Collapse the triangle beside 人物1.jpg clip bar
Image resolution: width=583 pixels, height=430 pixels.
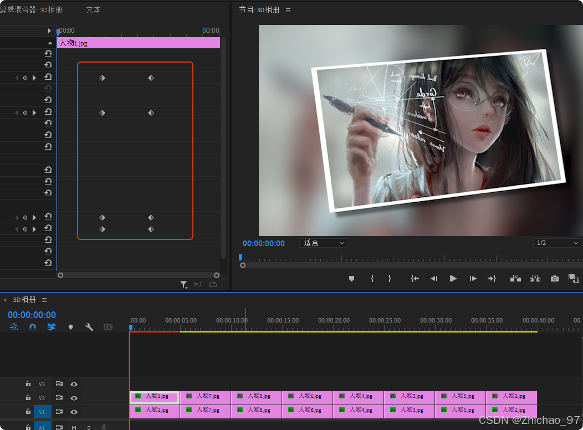pyautogui.click(x=50, y=43)
